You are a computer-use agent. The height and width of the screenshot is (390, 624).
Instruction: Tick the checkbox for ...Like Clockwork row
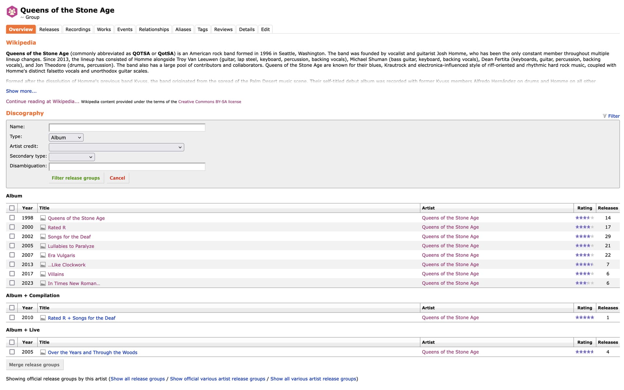coord(12,264)
